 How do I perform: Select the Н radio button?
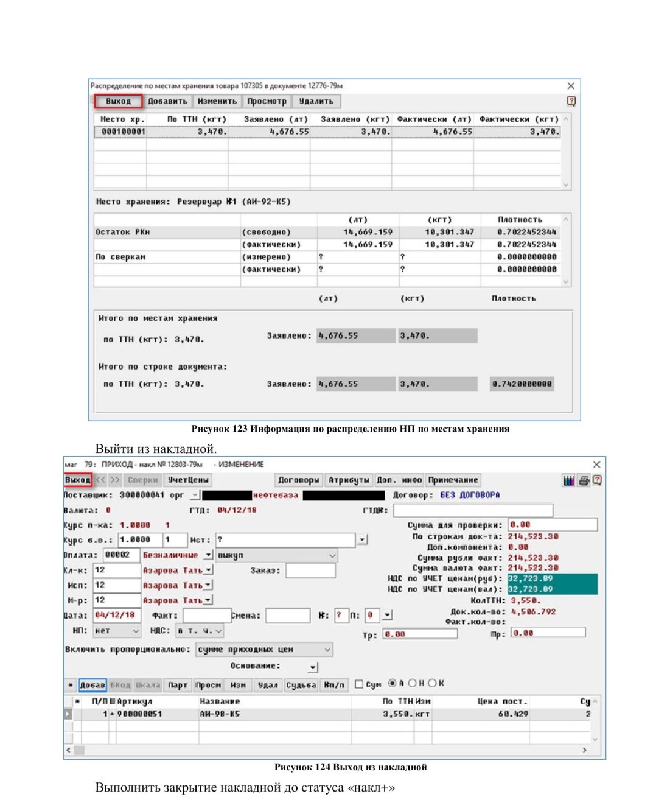(412, 683)
